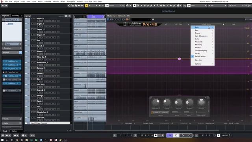Toggle the AQ auto-quantize button

(32, 135)
